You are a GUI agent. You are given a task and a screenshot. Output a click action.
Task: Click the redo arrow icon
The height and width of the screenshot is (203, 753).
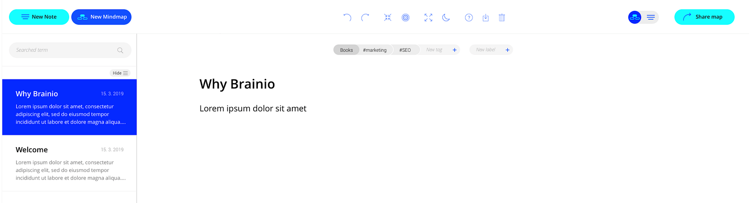point(365,17)
